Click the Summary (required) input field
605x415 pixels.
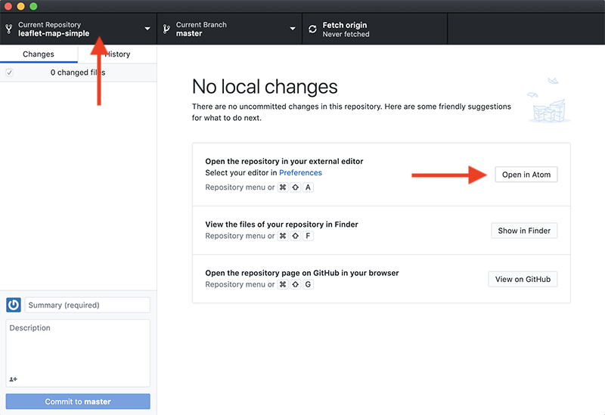pos(87,305)
